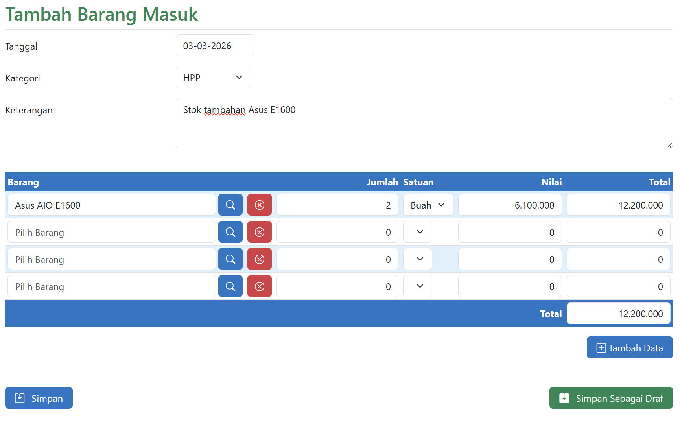680x421 pixels.
Task: Click the Kategori label
Action: coord(22,78)
